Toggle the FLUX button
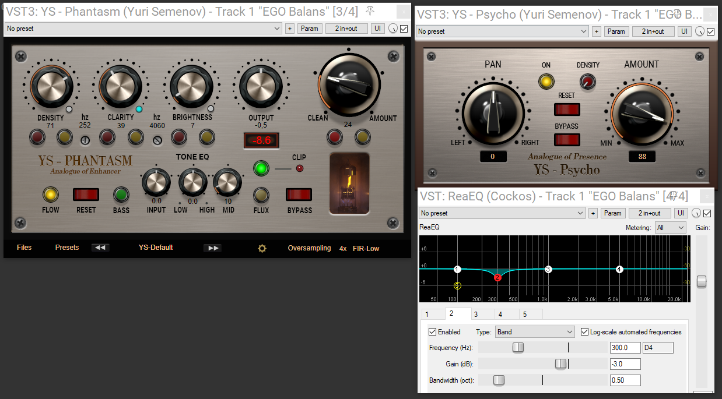722x399 pixels. [261, 195]
